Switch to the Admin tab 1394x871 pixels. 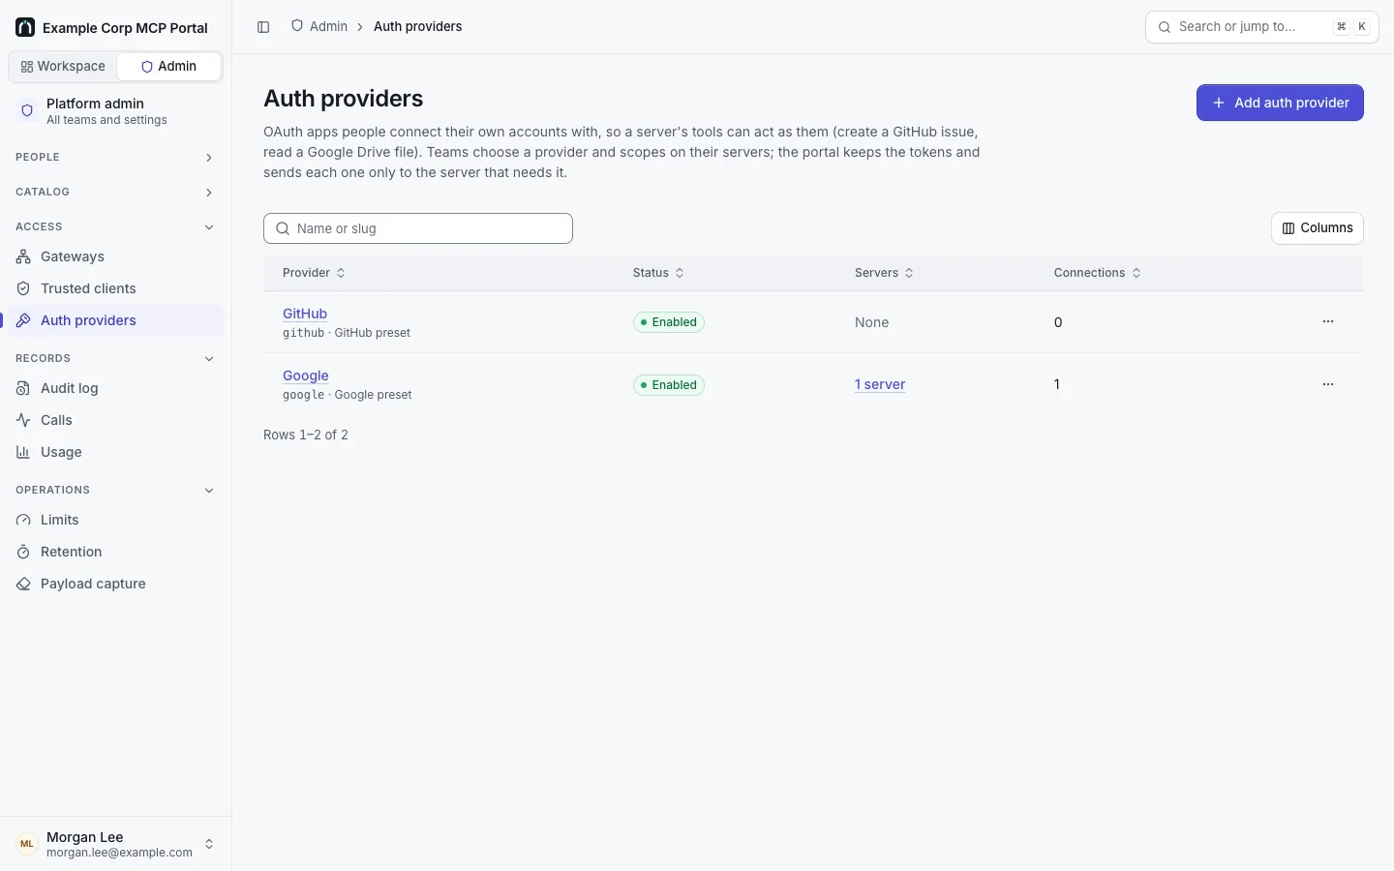(x=169, y=67)
